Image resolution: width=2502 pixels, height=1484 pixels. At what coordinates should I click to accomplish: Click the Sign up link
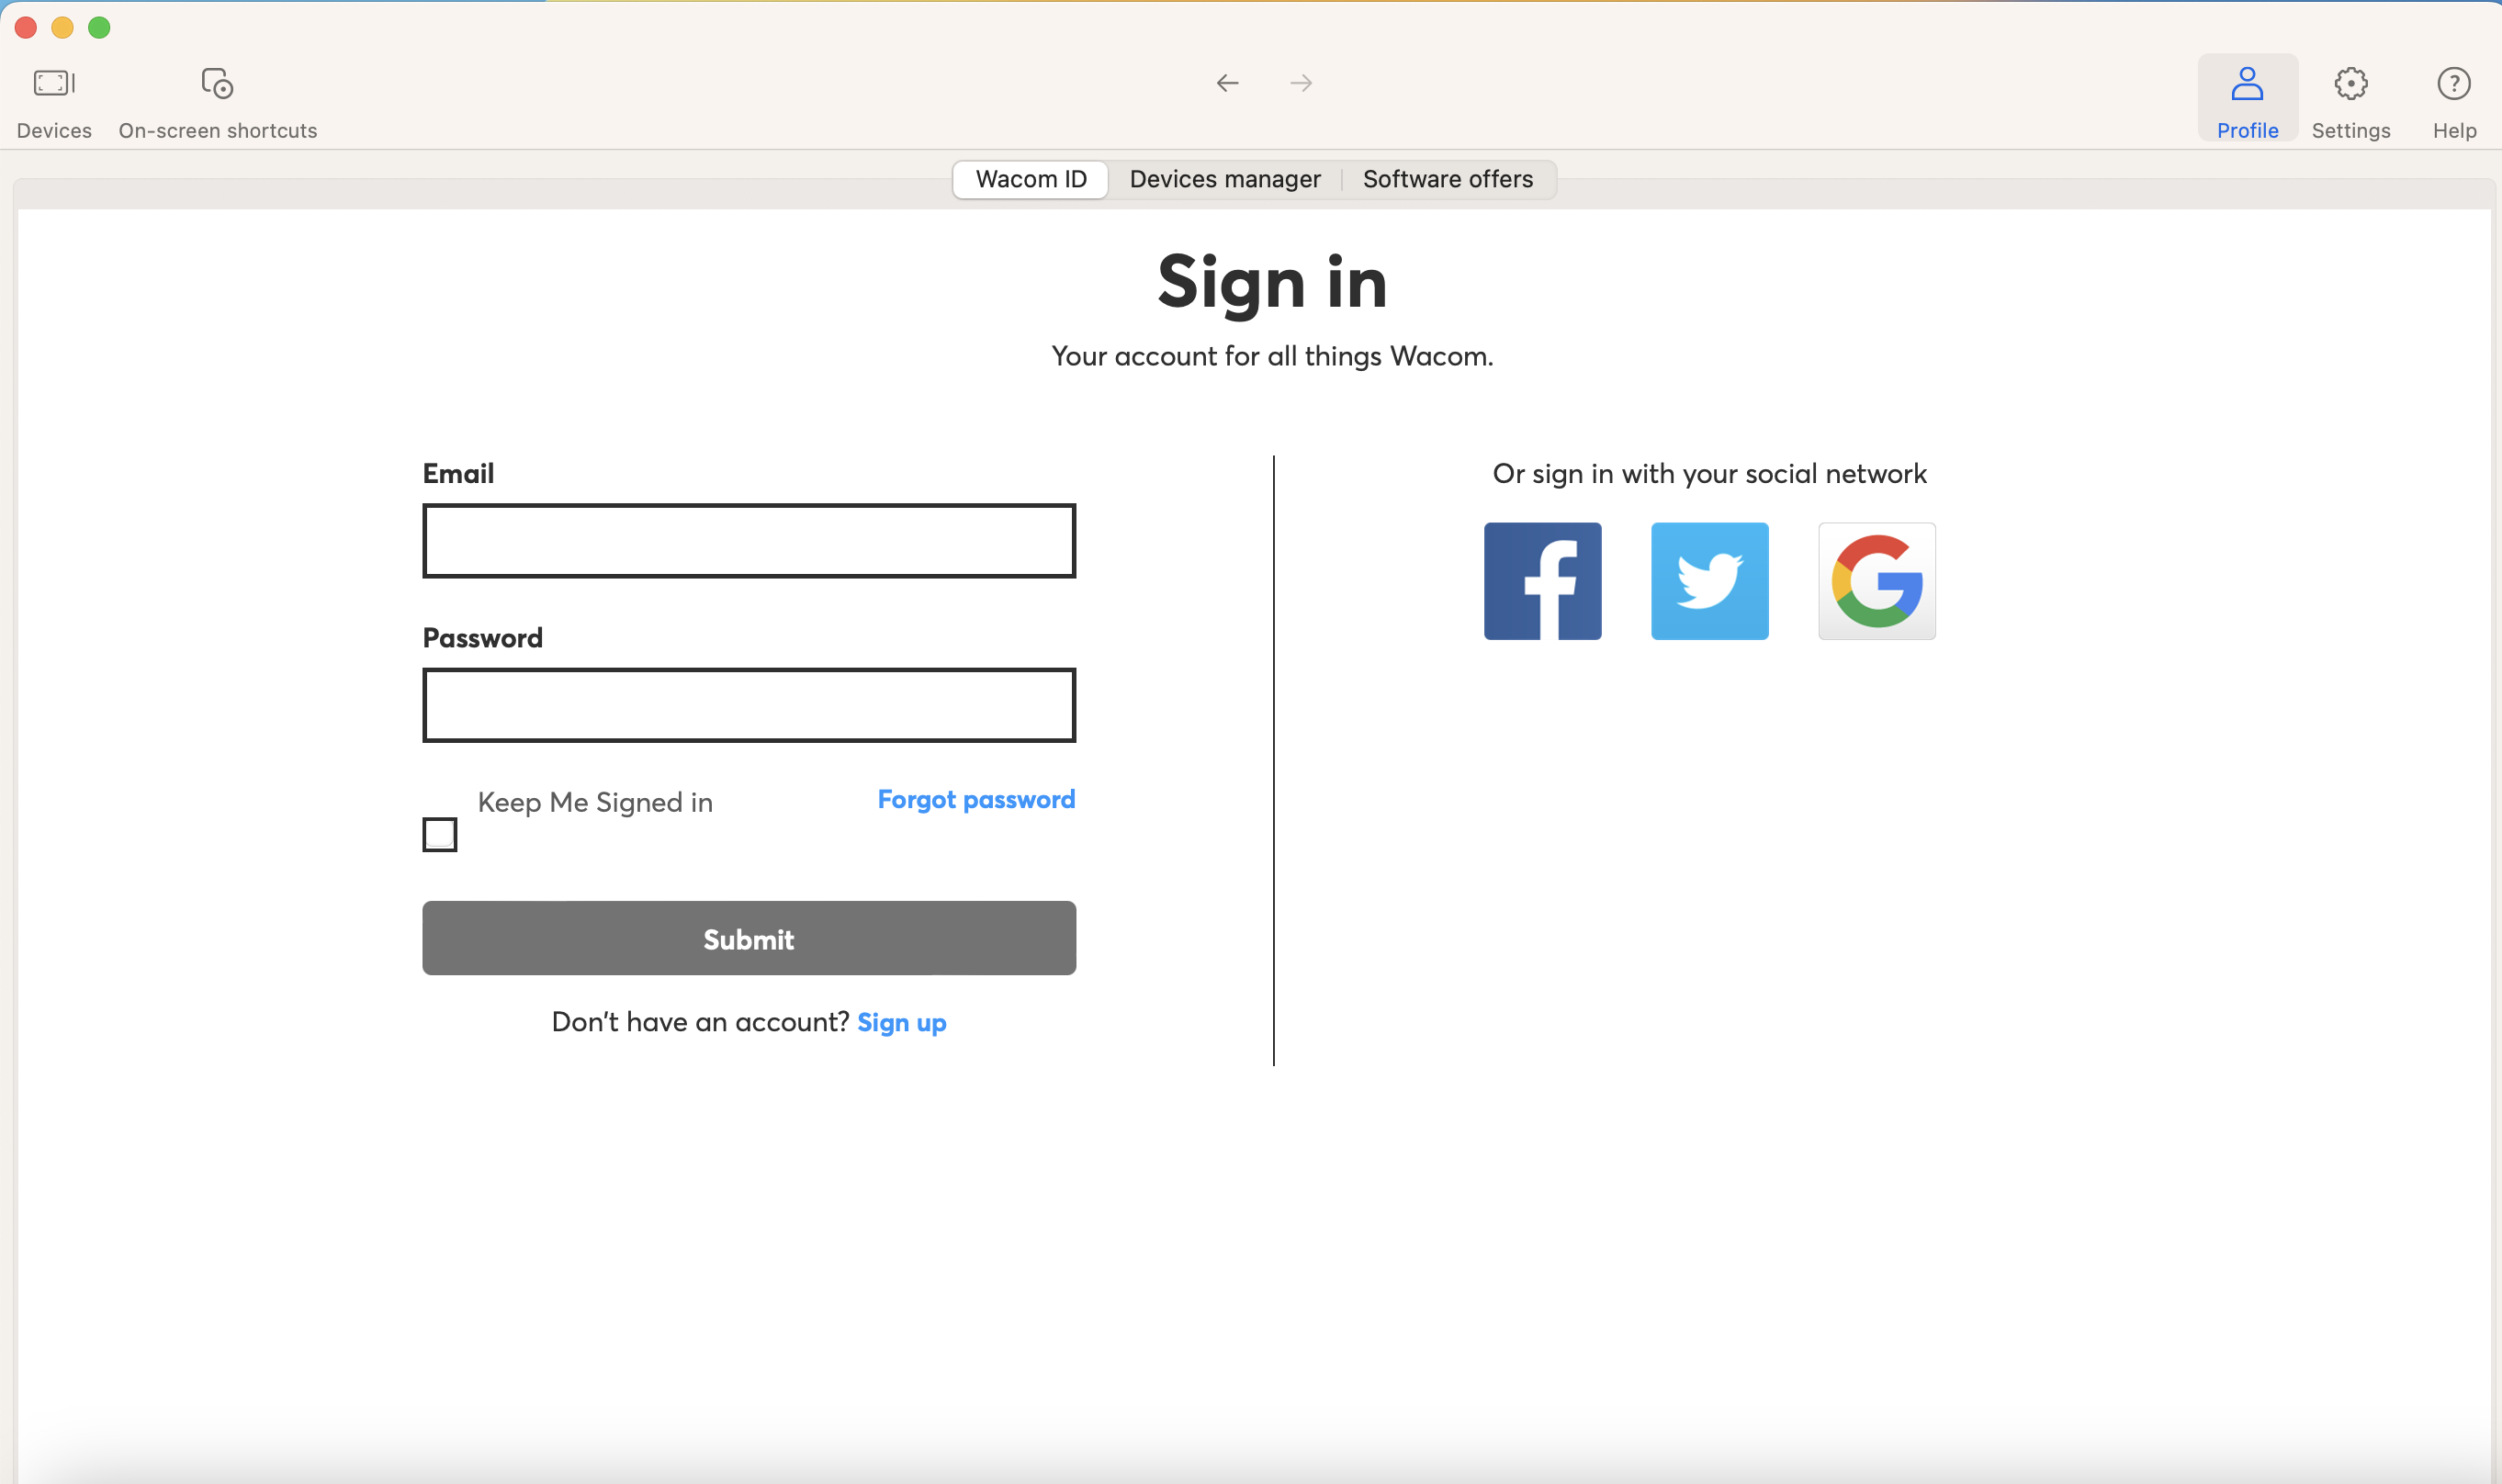point(901,1022)
